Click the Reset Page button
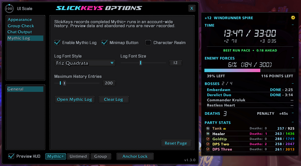 tap(176, 143)
